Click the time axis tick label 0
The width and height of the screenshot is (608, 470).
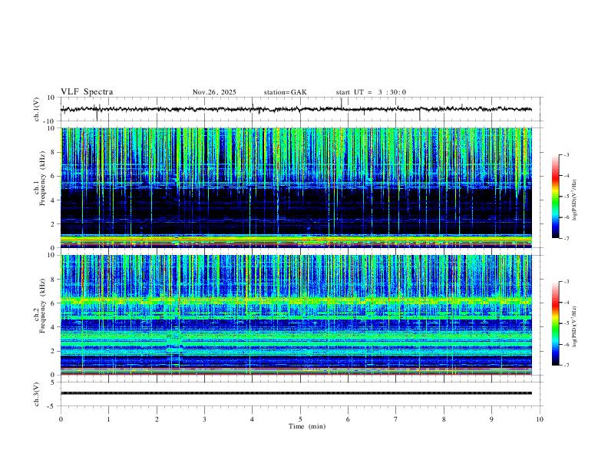coord(61,419)
